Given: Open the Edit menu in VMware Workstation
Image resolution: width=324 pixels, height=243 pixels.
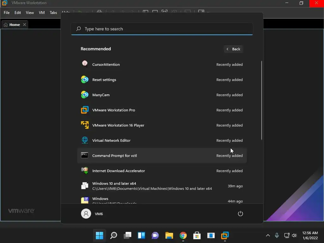Looking at the screenshot, I should (x=18, y=13).
